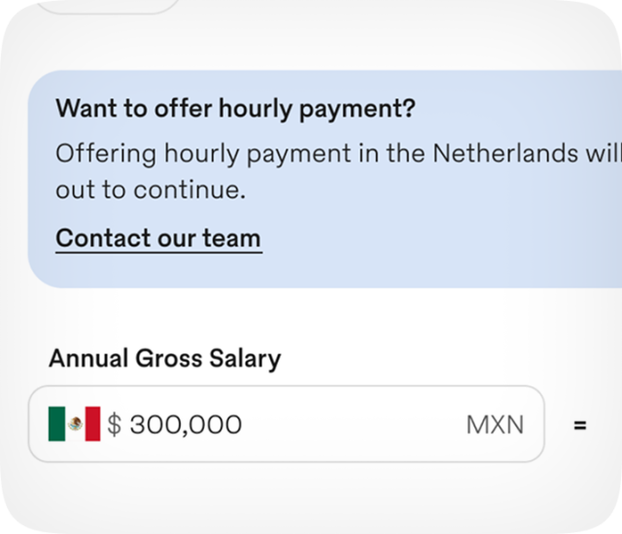Click the word 'Salary' in the field label
This screenshot has height=534, width=622.
pyautogui.click(x=245, y=358)
